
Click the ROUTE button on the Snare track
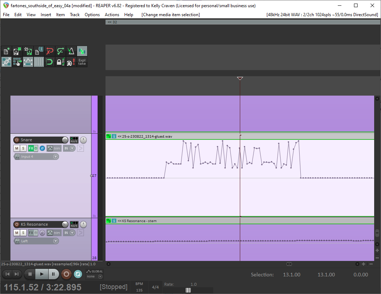74,142
